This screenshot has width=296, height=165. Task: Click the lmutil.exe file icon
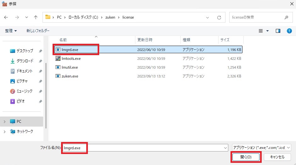[x=58, y=67]
